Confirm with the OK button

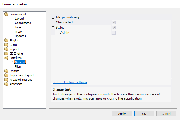[x=144, y=114]
